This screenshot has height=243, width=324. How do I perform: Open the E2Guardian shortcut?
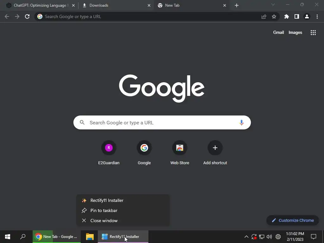pos(109,153)
